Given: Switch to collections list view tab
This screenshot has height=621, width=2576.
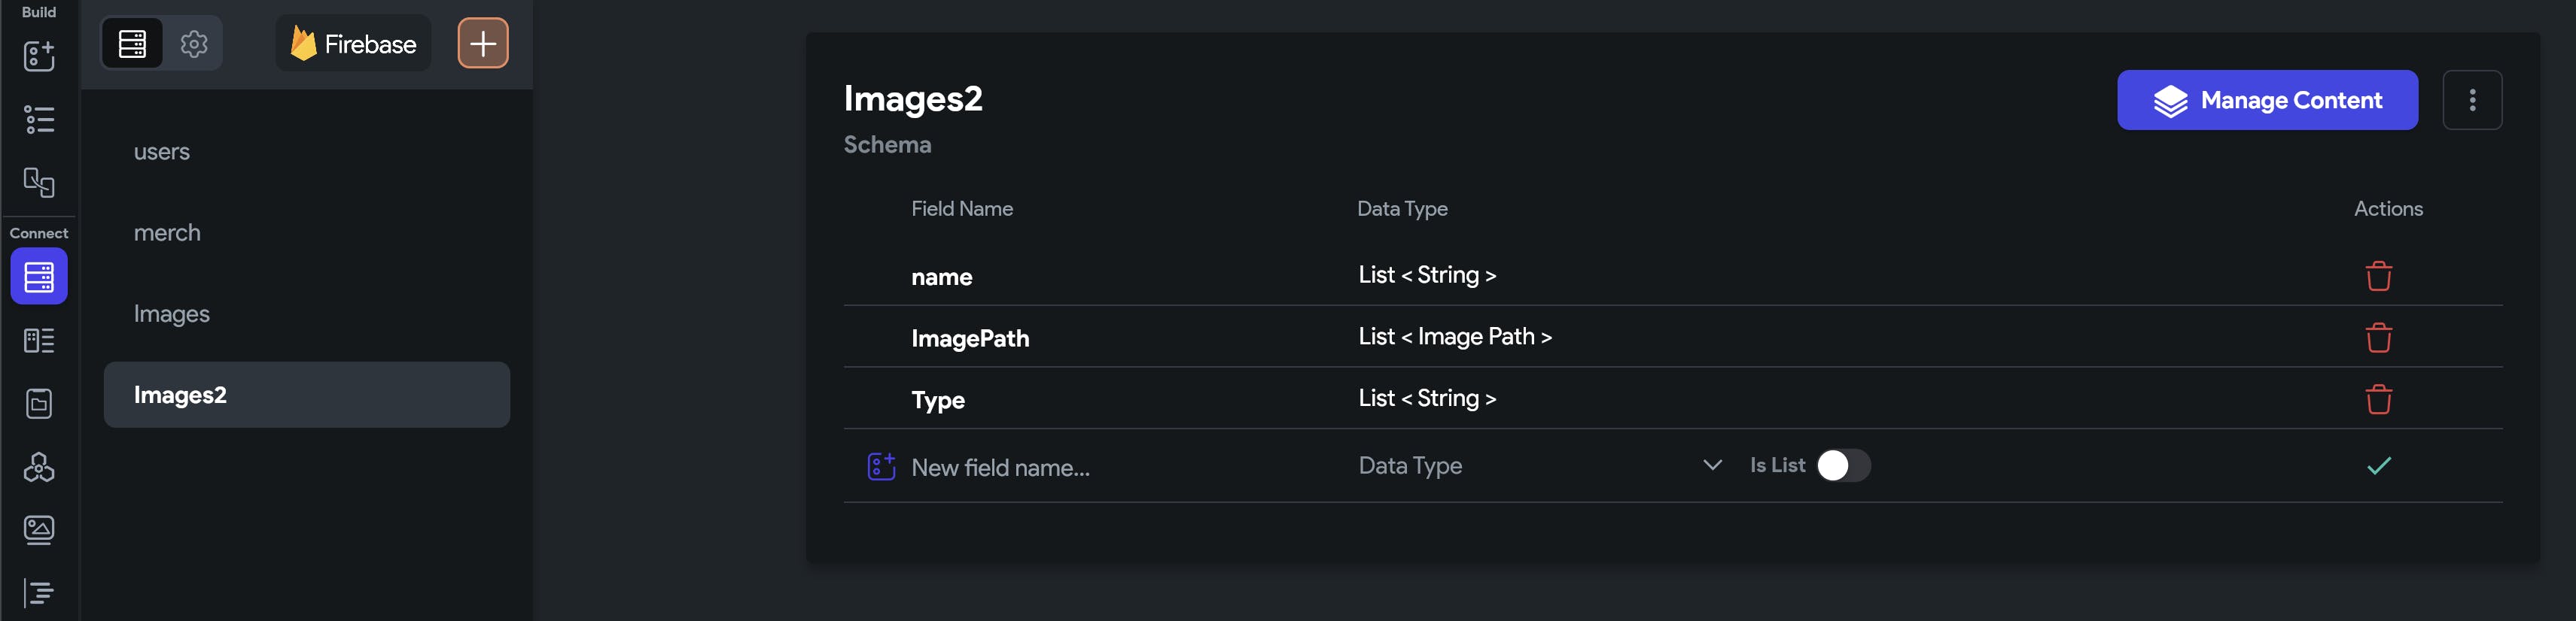Looking at the screenshot, I should coord(132,44).
